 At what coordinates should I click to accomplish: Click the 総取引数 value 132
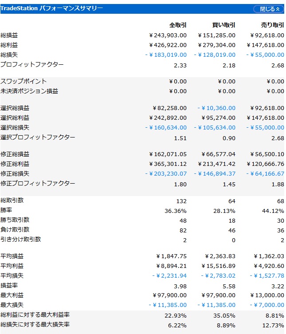[x=181, y=201]
